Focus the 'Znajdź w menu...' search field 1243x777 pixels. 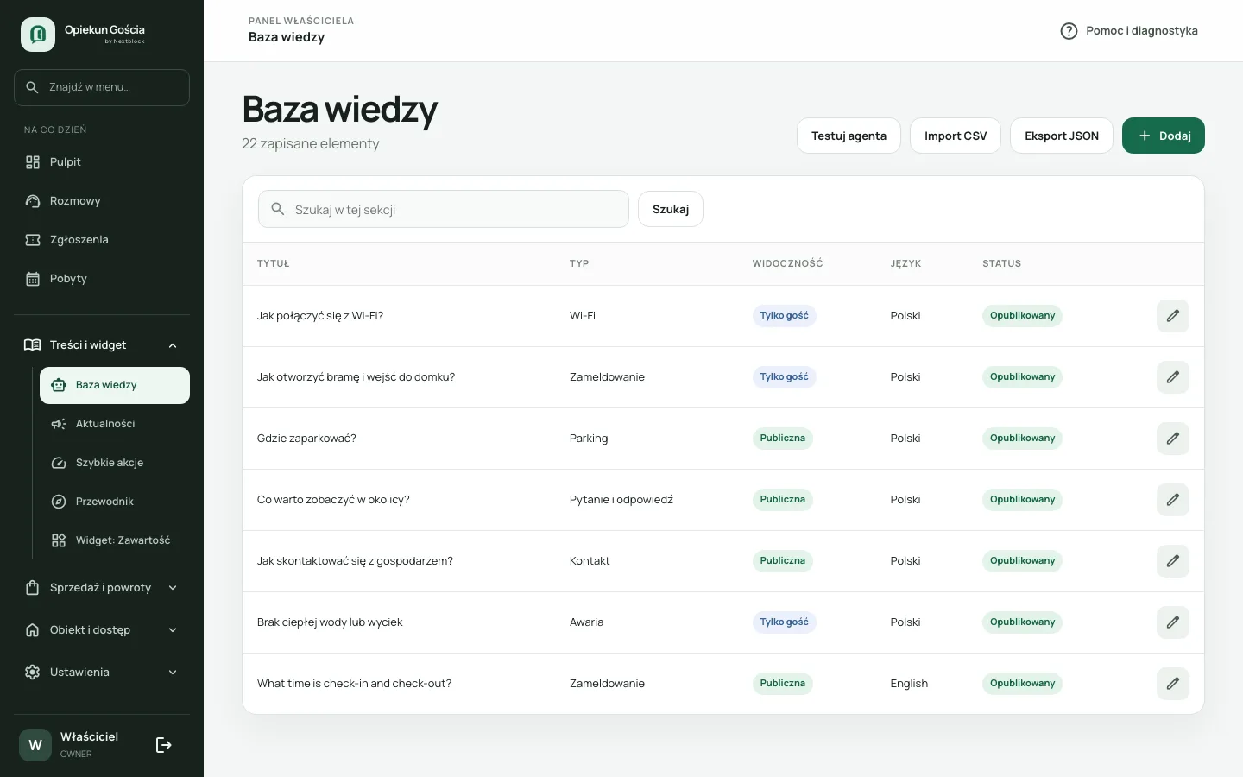(102, 87)
